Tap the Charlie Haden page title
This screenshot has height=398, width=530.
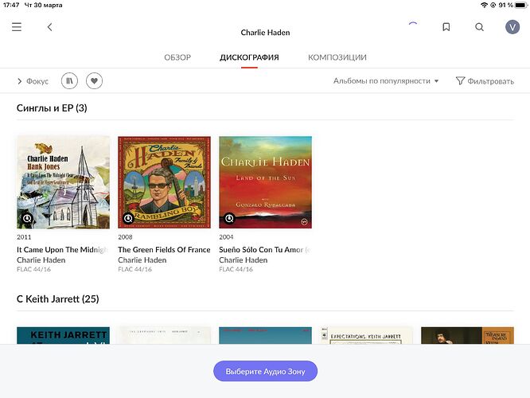(x=265, y=33)
